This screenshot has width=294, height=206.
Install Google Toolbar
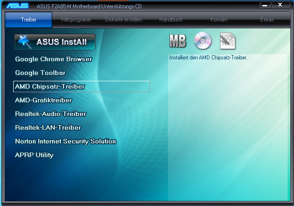coord(40,73)
